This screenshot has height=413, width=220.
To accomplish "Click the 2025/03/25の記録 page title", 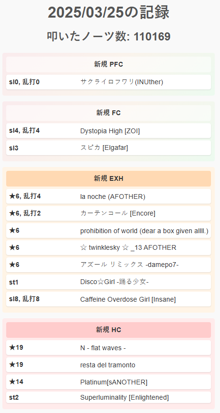I will [x=108, y=12].
